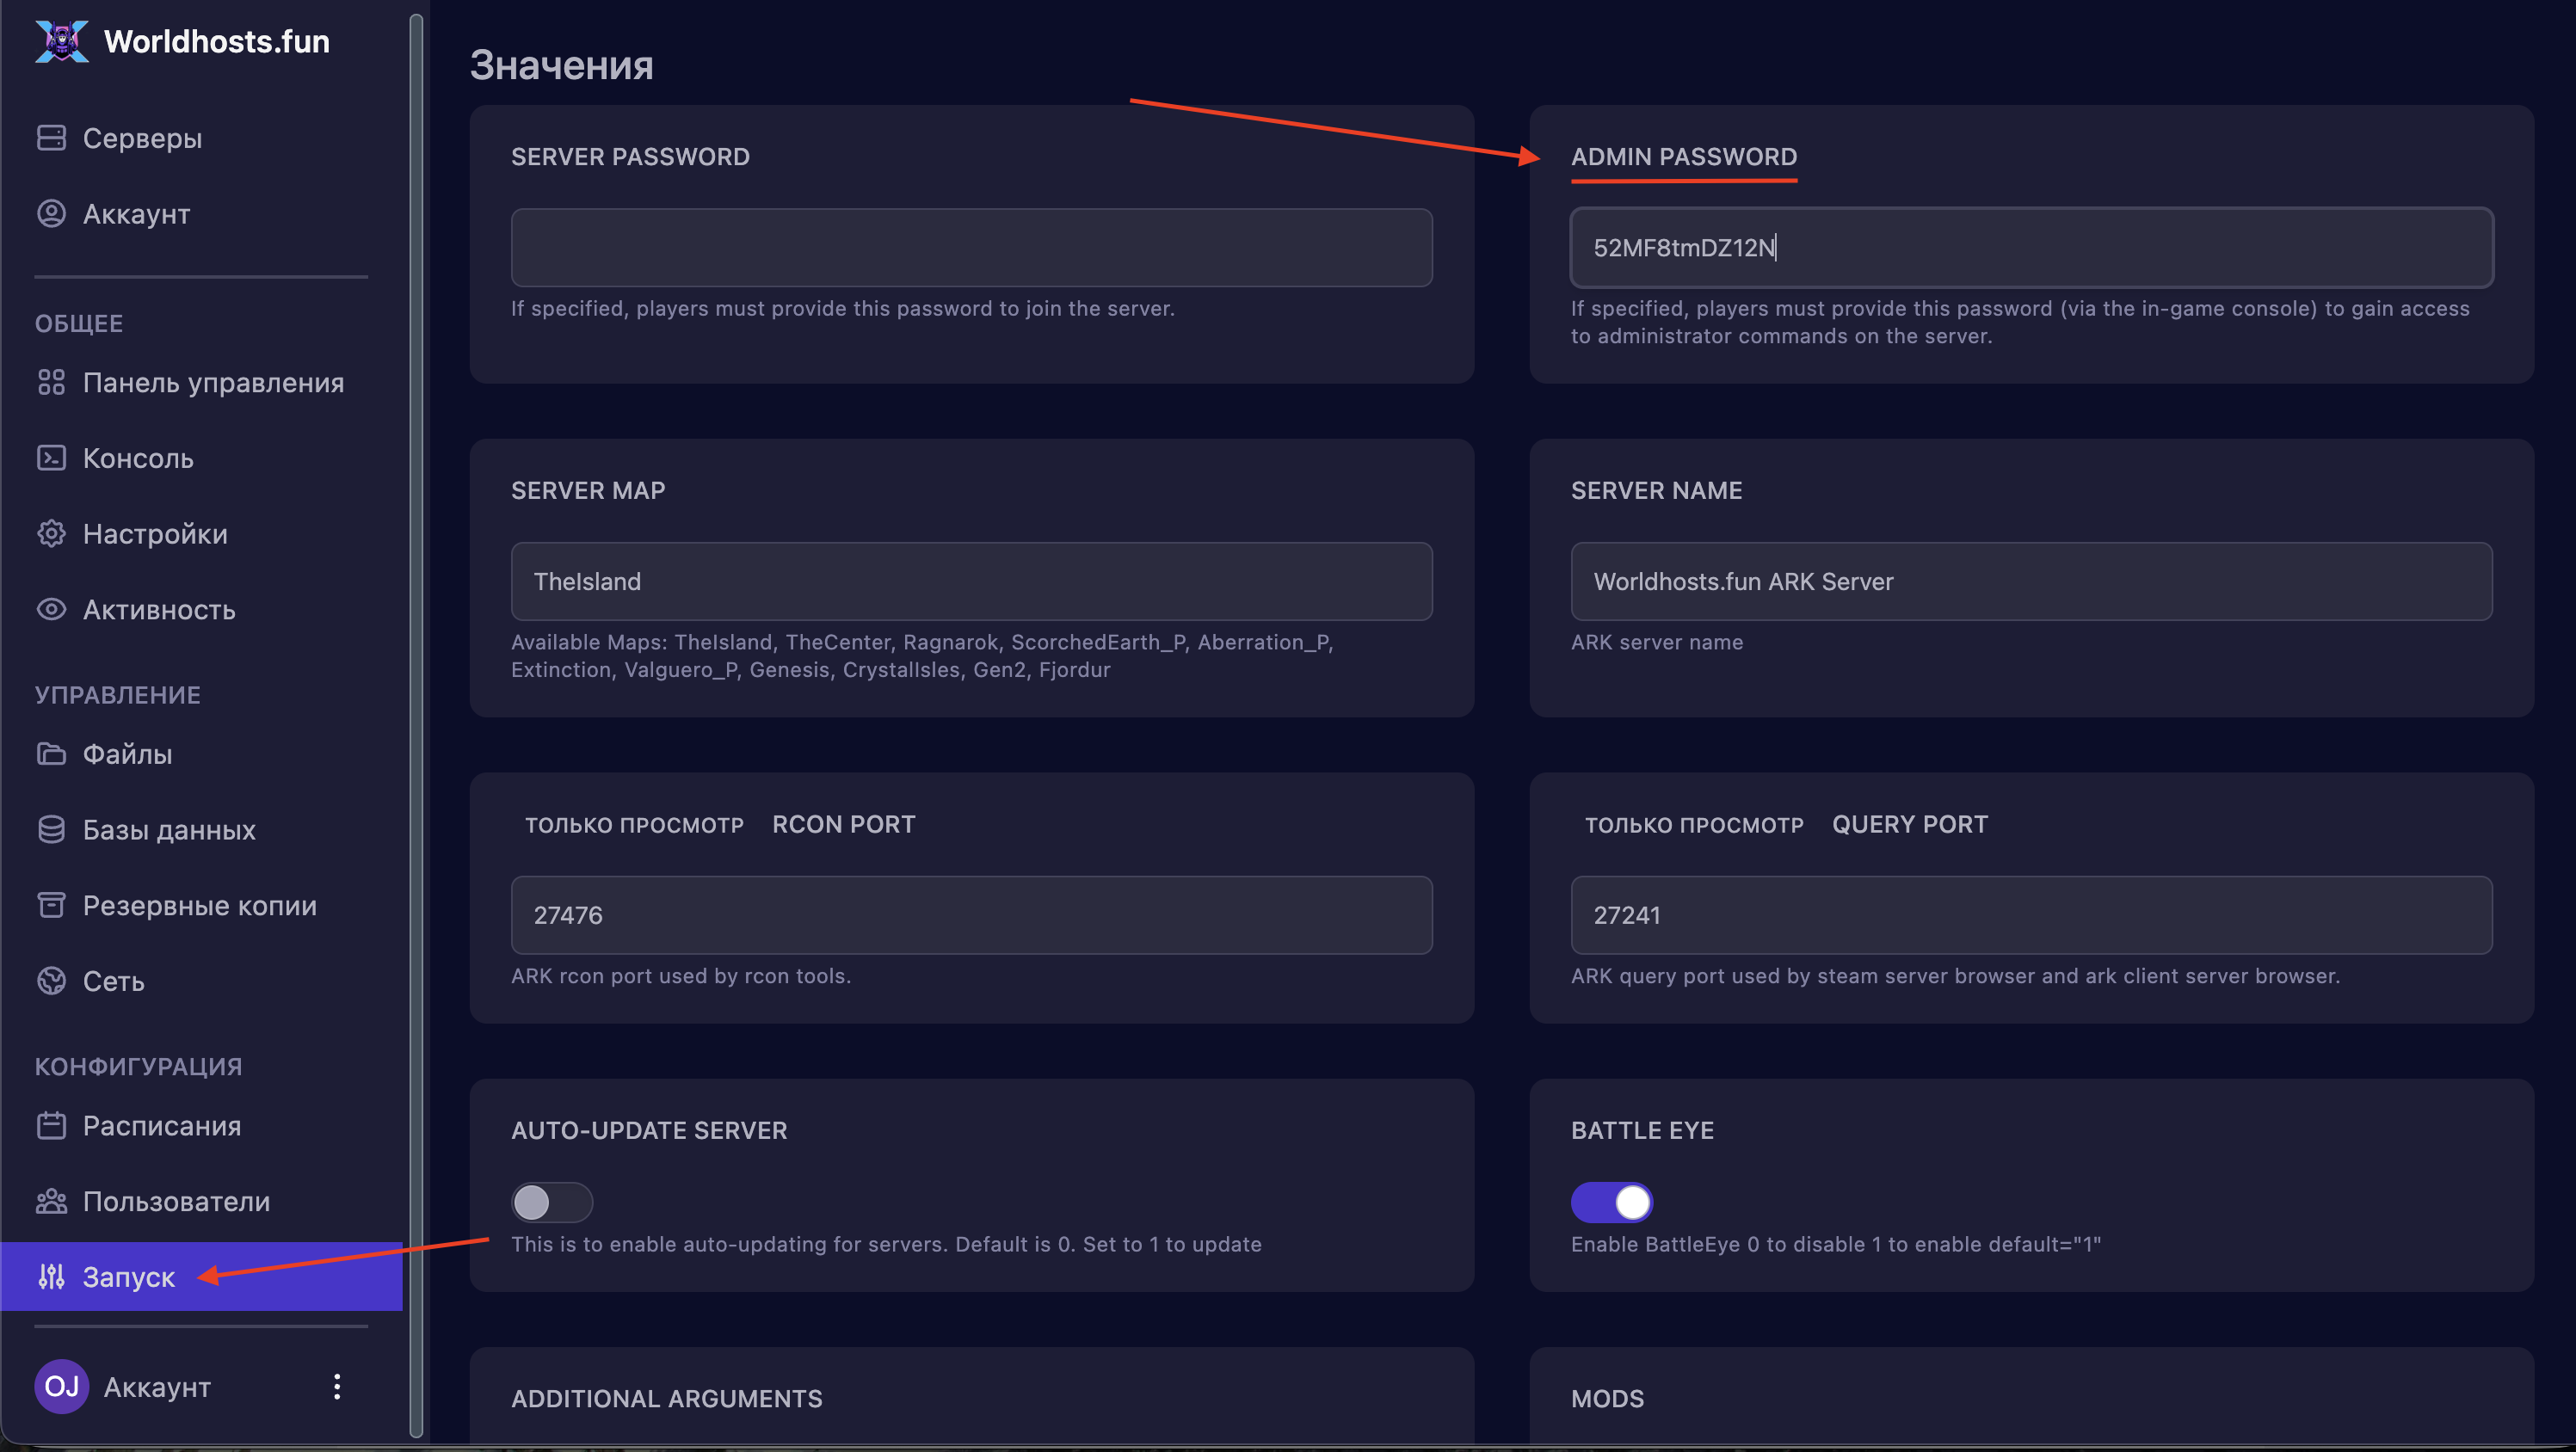Click the Резервные копии archive icon
2576x1452 pixels.
point(51,905)
